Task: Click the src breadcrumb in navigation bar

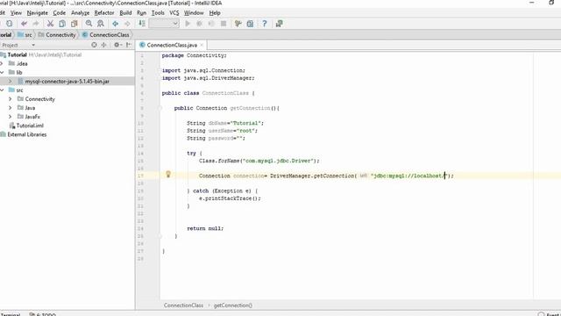Action: [25, 35]
